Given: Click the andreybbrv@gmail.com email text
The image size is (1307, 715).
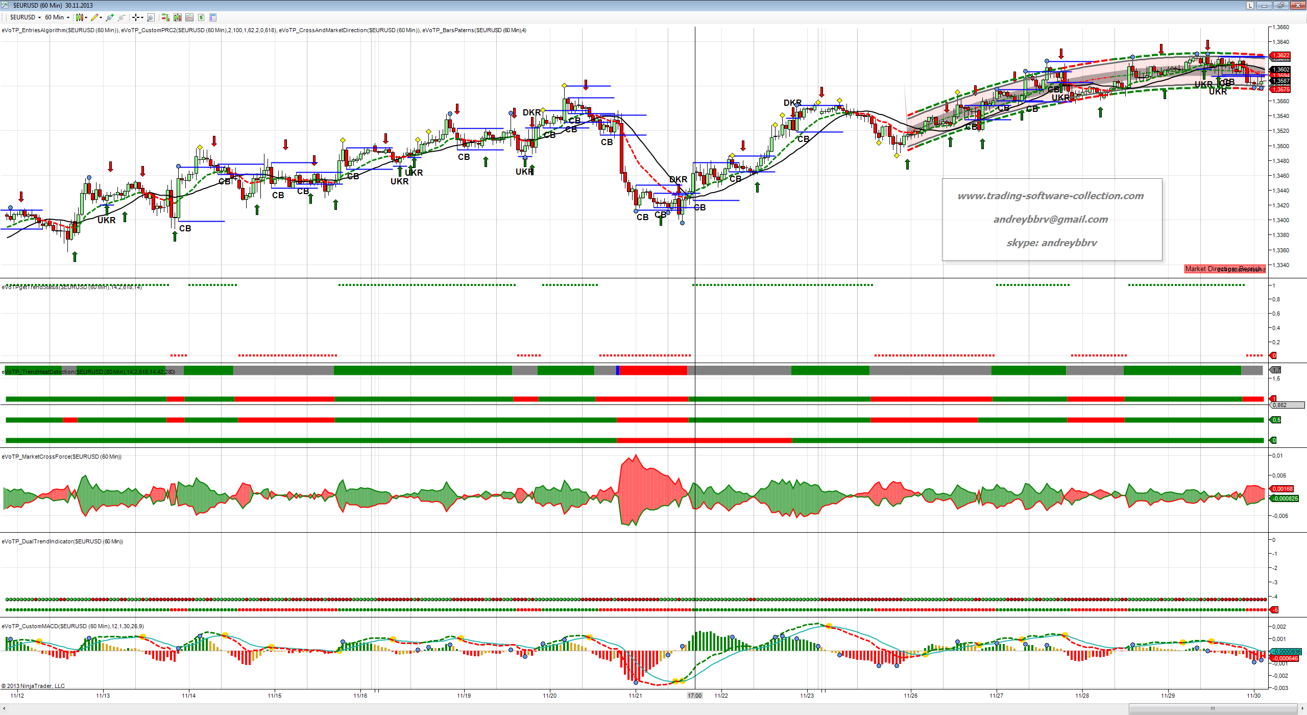Looking at the screenshot, I should [1050, 219].
